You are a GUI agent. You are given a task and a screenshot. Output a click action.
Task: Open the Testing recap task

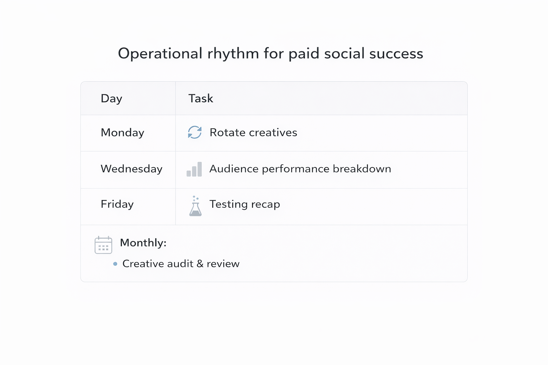(244, 204)
